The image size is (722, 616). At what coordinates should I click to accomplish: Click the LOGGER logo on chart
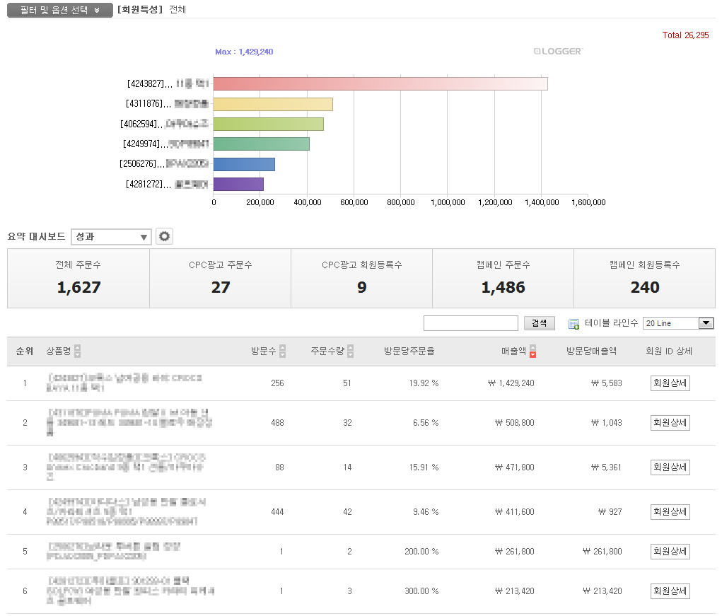pos(558,52)
